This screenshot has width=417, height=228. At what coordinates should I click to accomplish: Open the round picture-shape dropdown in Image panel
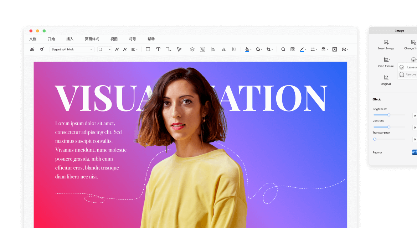tap(413, 59)
